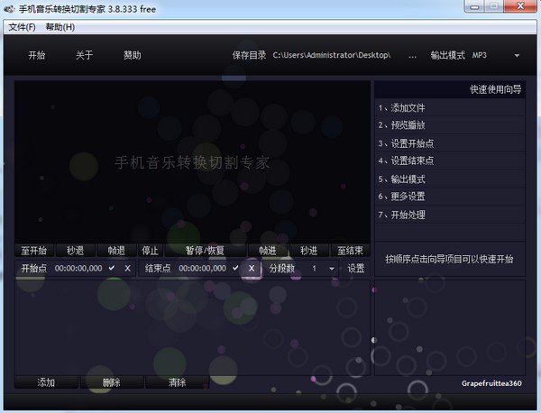541x413 pixels.
Task: Click the 添加 button to add files
Action: click(47, 382)
